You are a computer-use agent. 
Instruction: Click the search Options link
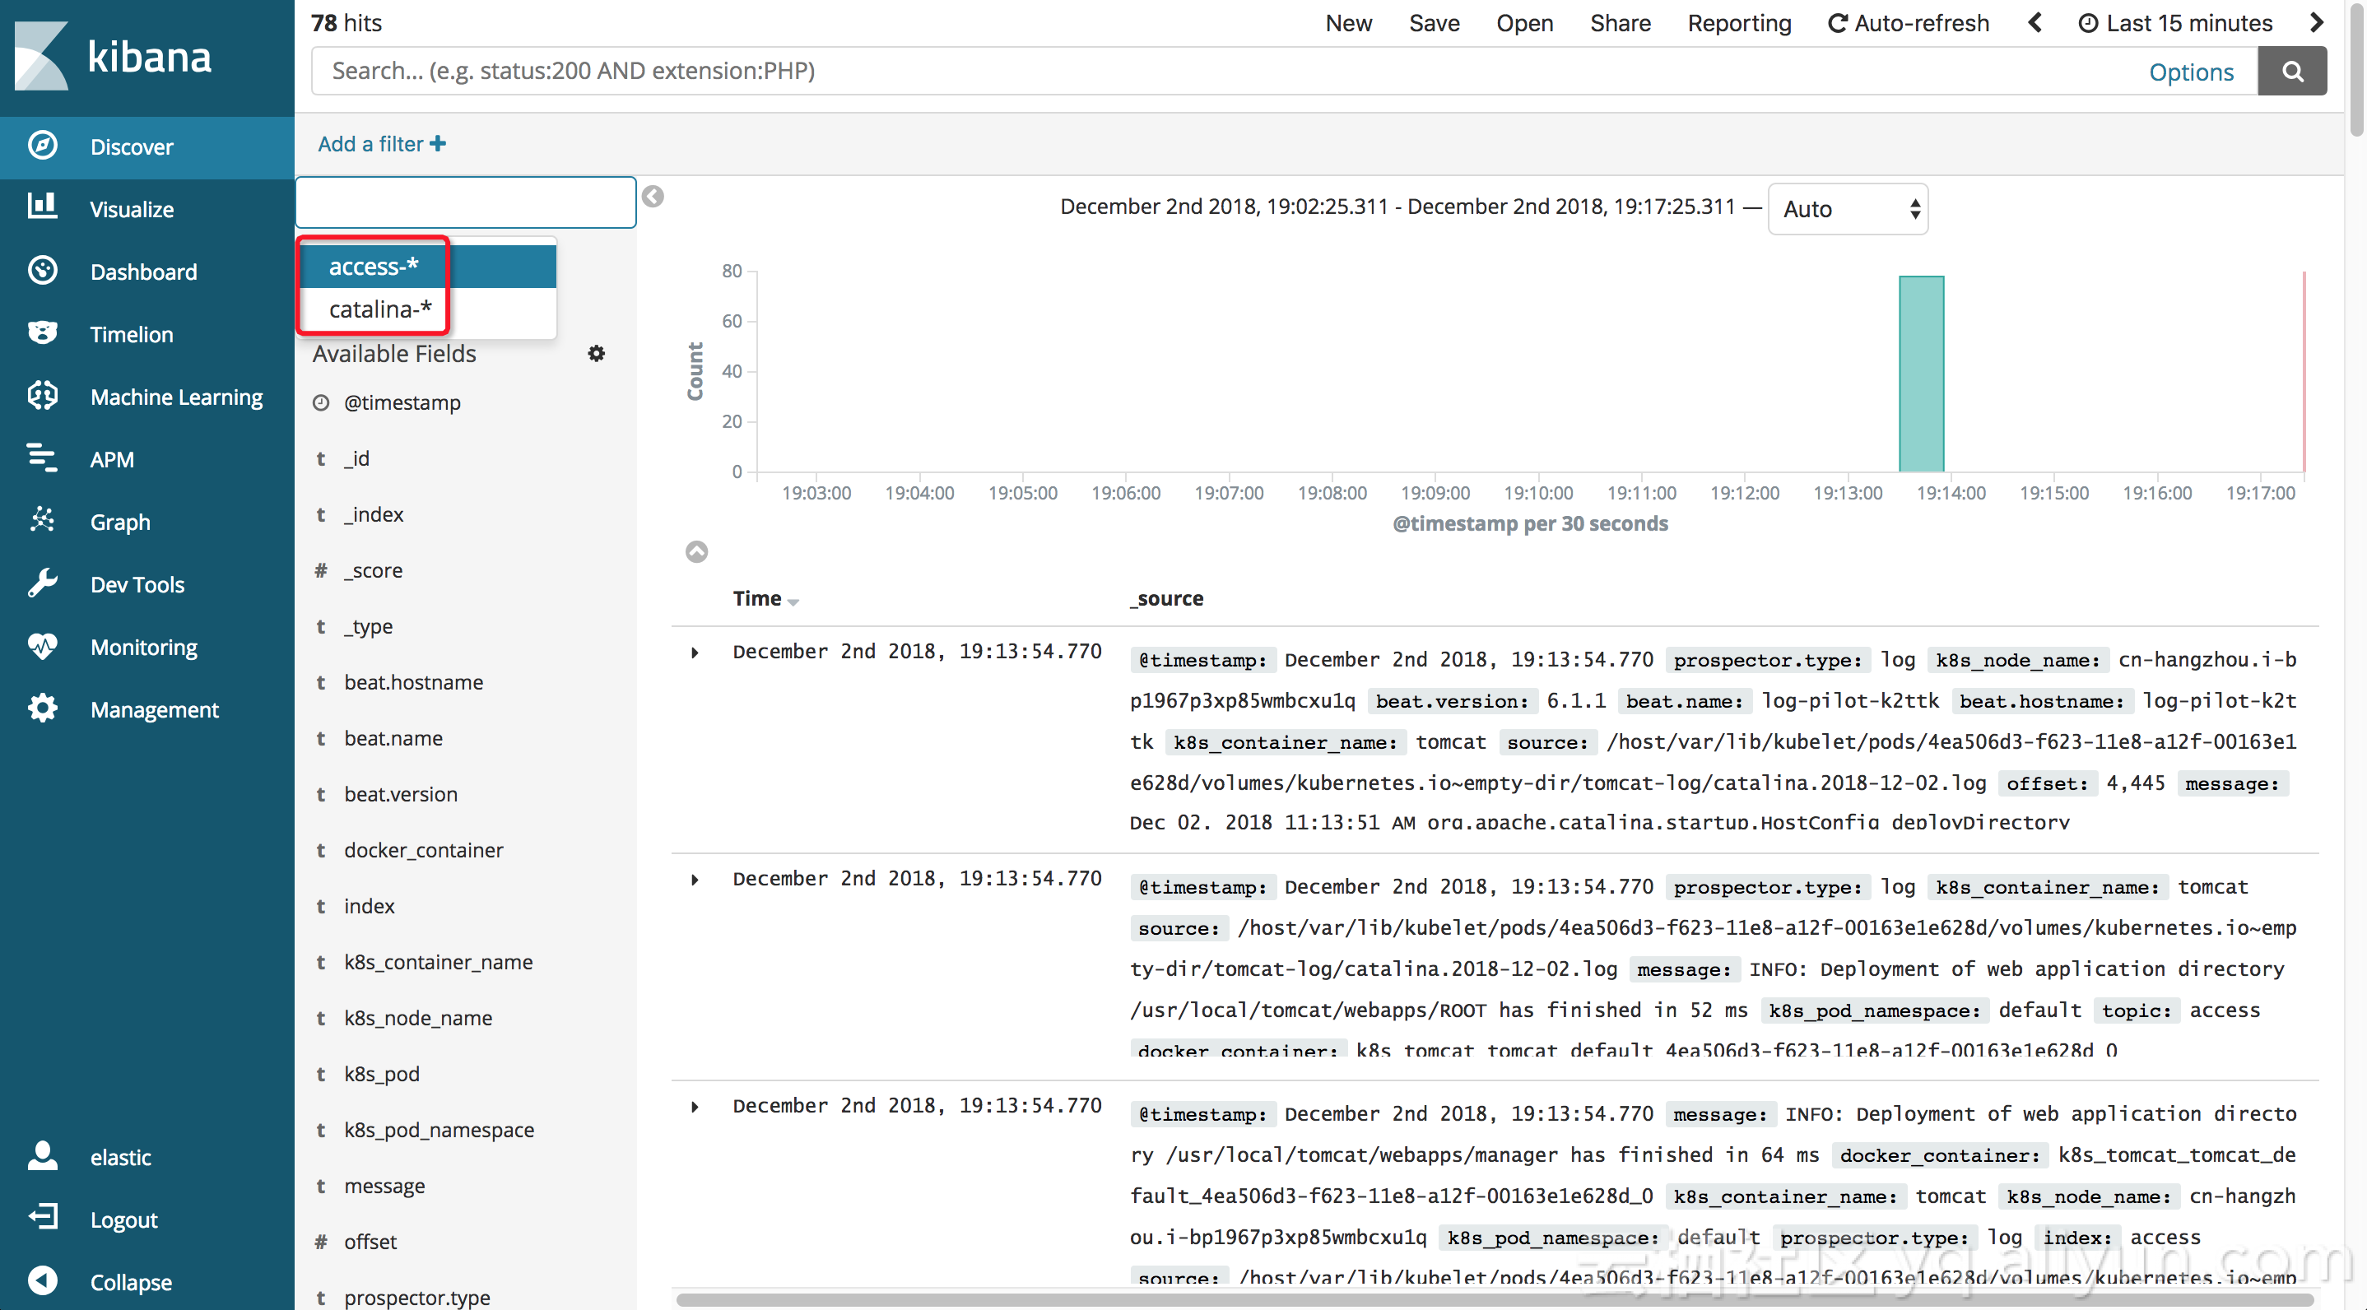point(2191,72)
